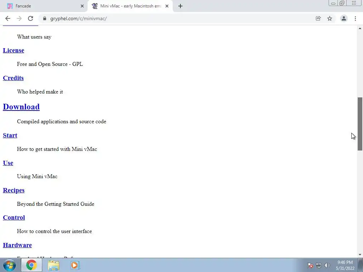Go back to the previous page
Screen dimensions: 363x272
point(8,18)
